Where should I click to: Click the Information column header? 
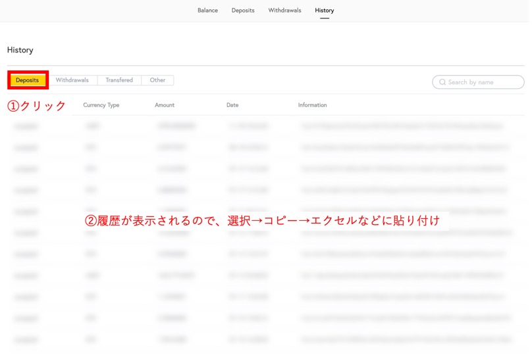pos(313,105)
